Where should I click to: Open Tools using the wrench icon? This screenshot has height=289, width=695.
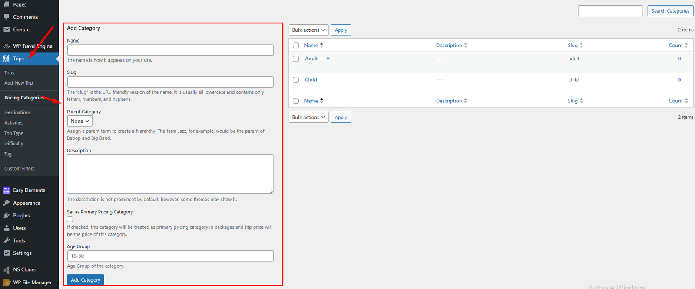(7, 240)
